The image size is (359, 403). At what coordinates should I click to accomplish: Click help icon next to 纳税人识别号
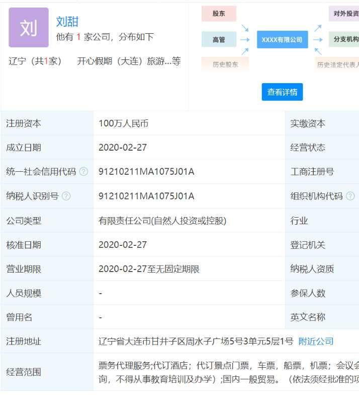pyautogui.click(x=66, y=196)
